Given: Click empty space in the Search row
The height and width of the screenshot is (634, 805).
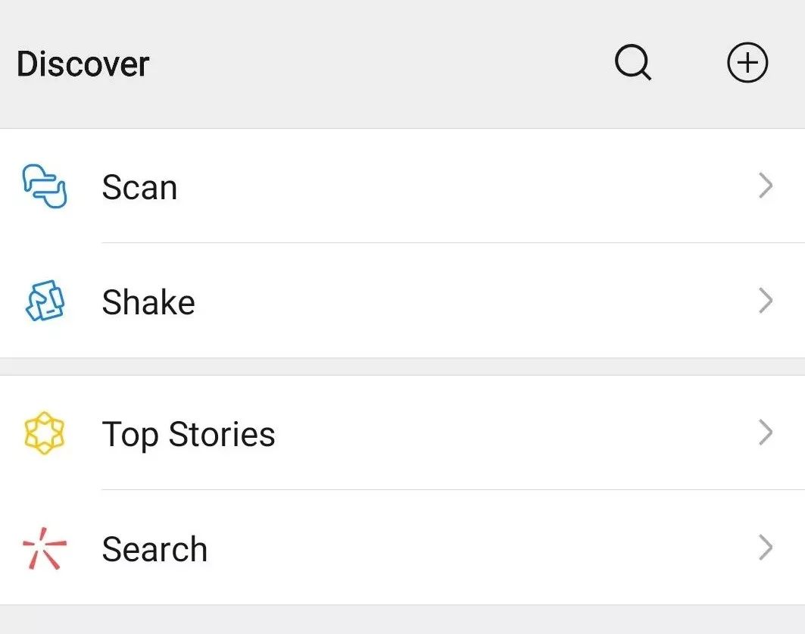Looking at the screenshot, I should (x=462, y=548).
